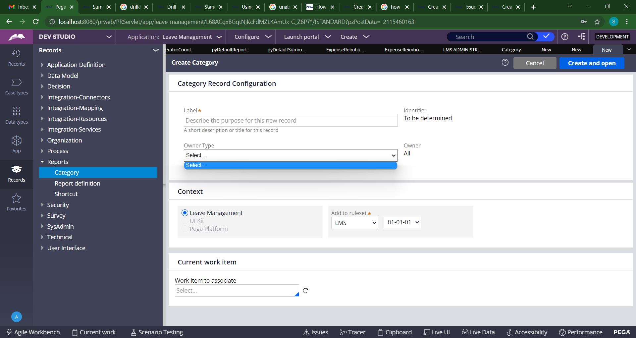
Task: Open Performance tool
Action: pyautogui.click(x=581, y=332)
